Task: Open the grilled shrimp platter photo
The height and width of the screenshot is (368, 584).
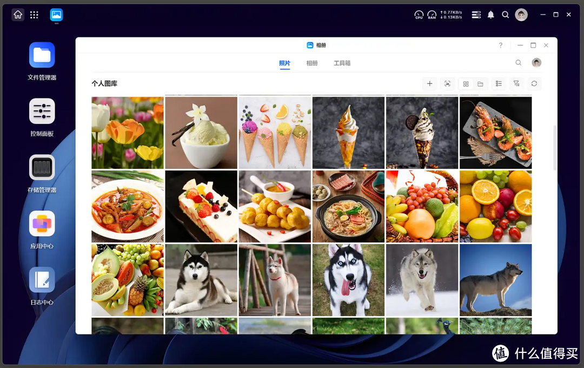Action: [x=496, y=133]
